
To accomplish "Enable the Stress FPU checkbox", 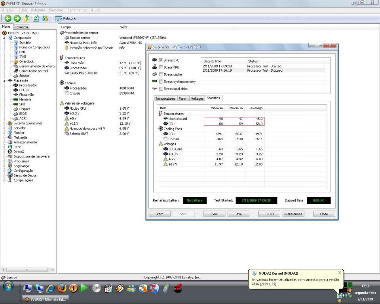I will point(161,67).
